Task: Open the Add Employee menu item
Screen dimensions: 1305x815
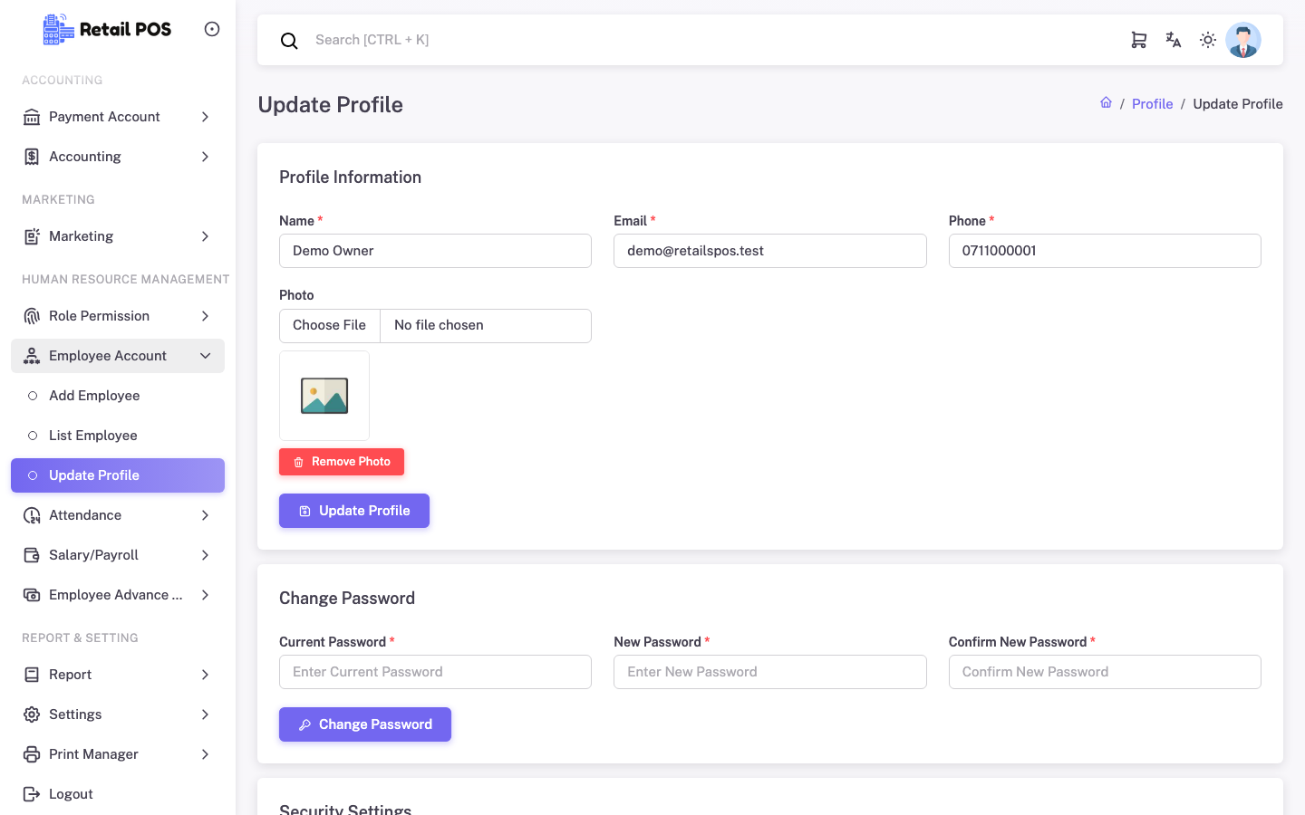Action: [118, 396]
